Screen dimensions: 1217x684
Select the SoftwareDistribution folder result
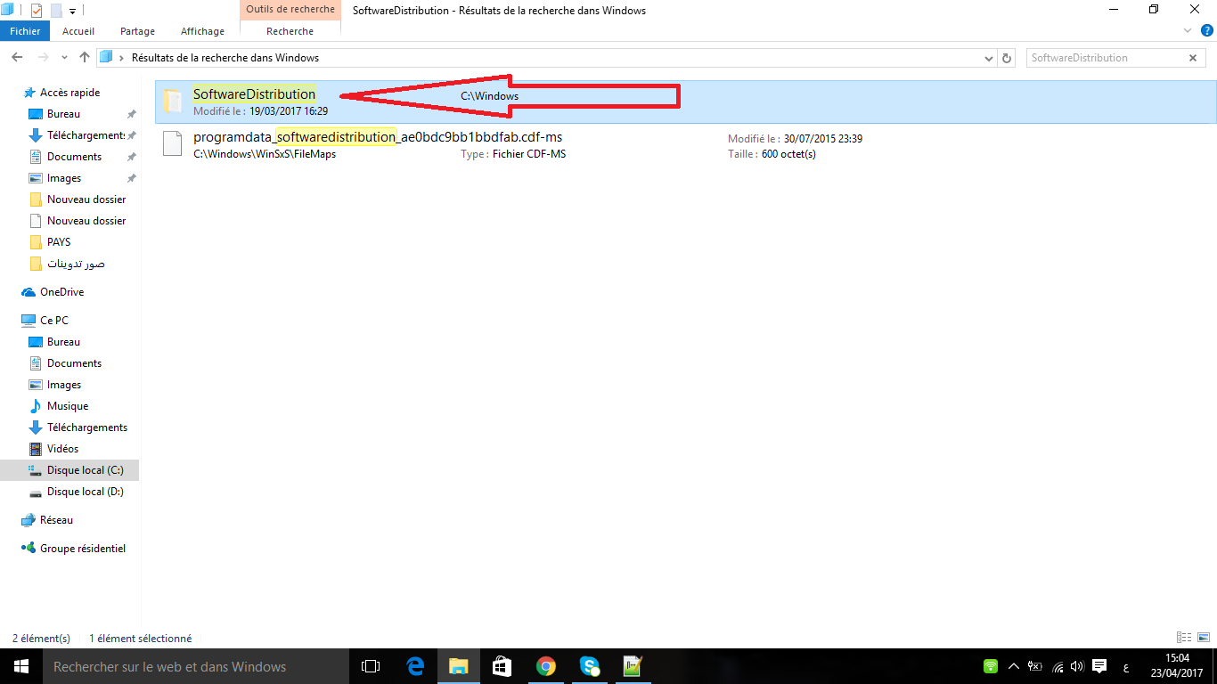pos(686,102)
